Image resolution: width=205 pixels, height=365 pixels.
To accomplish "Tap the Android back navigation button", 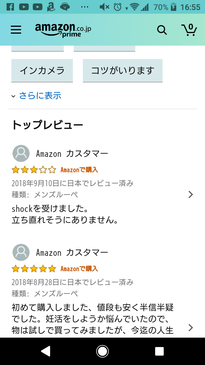I will pos(46,351).
